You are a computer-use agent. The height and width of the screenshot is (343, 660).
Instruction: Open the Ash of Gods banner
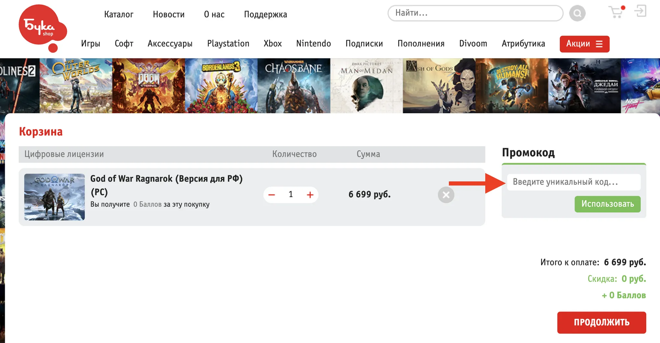click(x=439, y=86)
